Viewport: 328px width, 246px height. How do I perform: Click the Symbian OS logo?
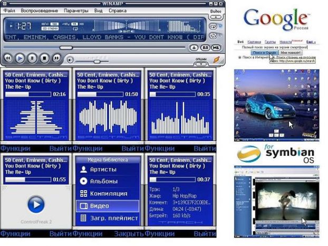(x=276, y=154)
